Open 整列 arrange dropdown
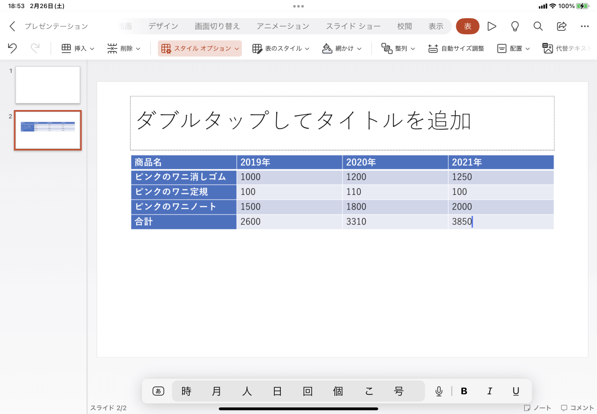The image size is (597, 414). coord(398,48)
